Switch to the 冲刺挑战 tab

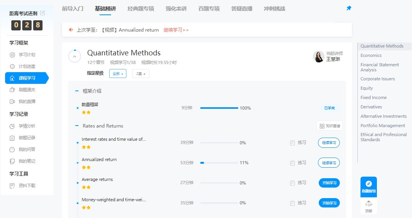point(274,9)
